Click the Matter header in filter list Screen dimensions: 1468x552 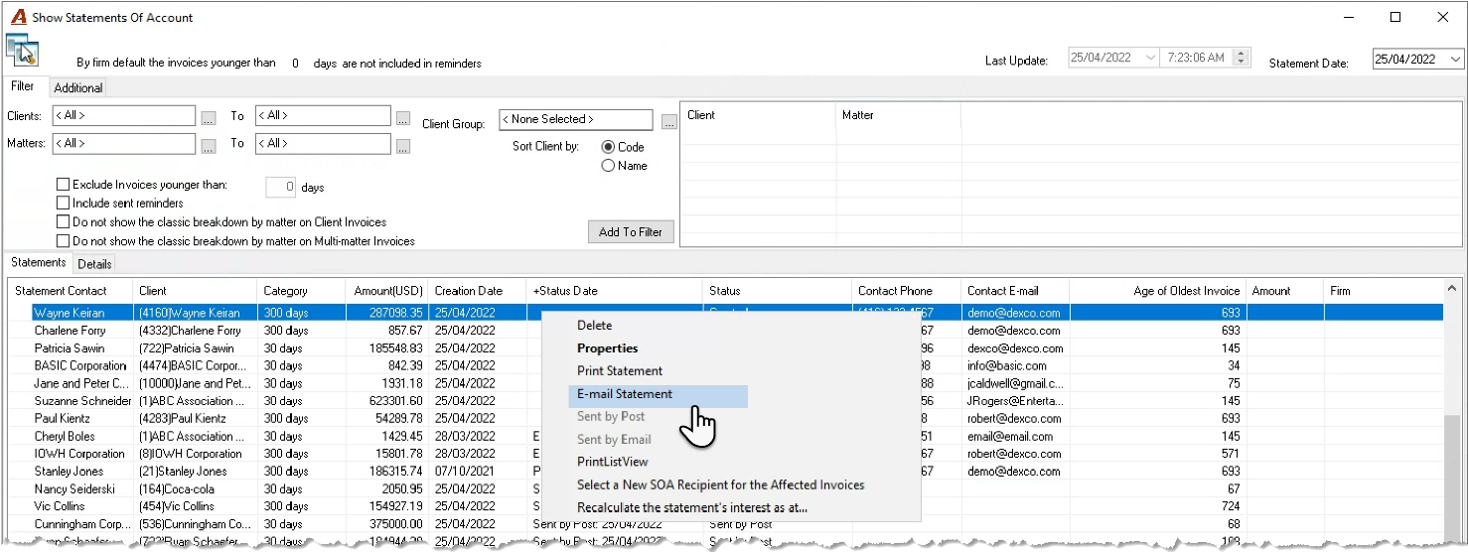click(899, 115)
